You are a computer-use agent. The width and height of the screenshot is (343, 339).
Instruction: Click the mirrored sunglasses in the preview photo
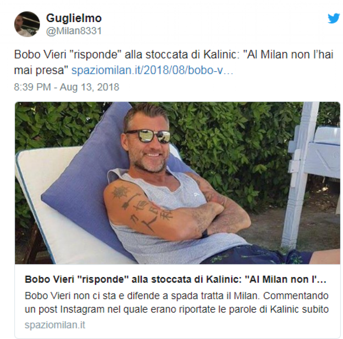(x=147, y=136)
